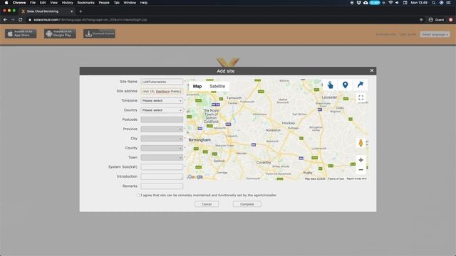Open the History menu
The width and height of the screenshot is (456, 256).
(x=67, y=3)
